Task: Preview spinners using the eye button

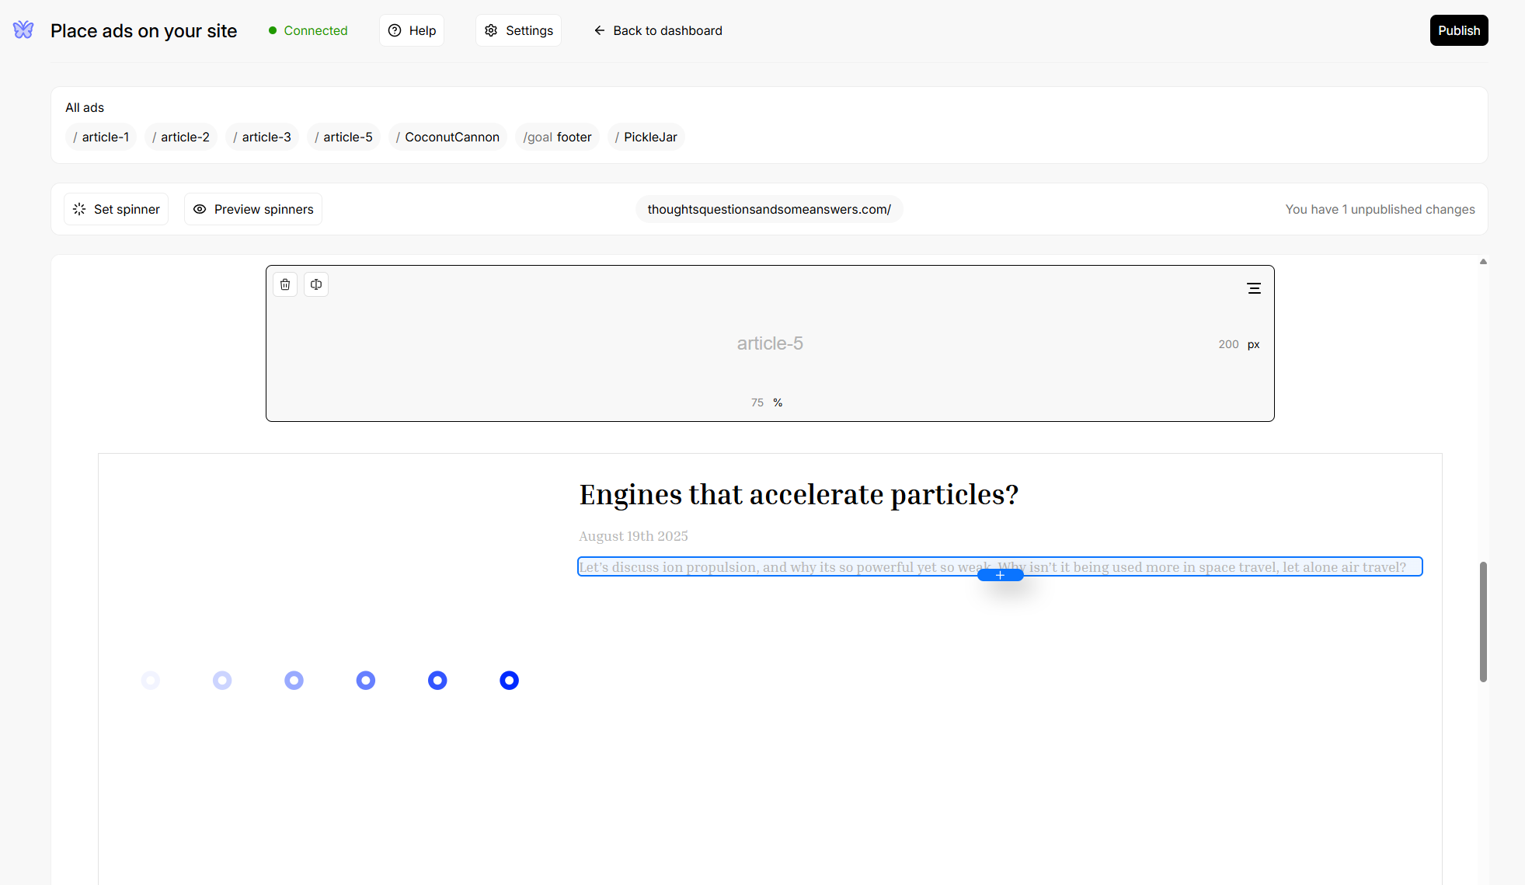Action: 253,209
